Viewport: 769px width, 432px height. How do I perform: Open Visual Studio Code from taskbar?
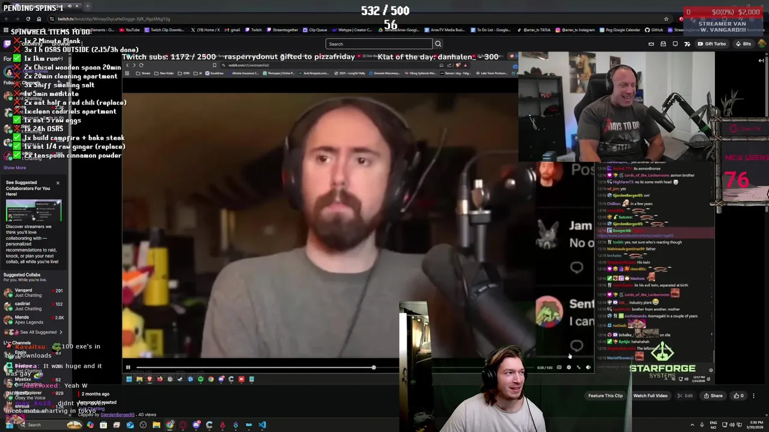tap(262, 425)
